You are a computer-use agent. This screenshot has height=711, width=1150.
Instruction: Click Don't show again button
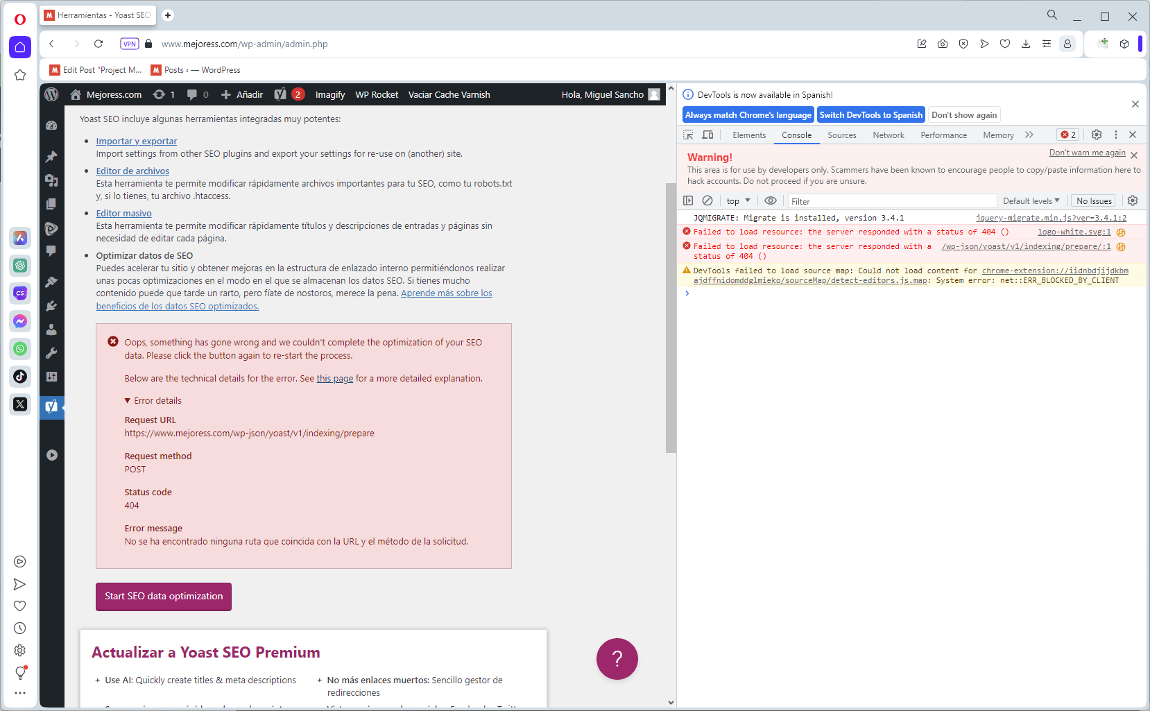click(x=964, y=115)
